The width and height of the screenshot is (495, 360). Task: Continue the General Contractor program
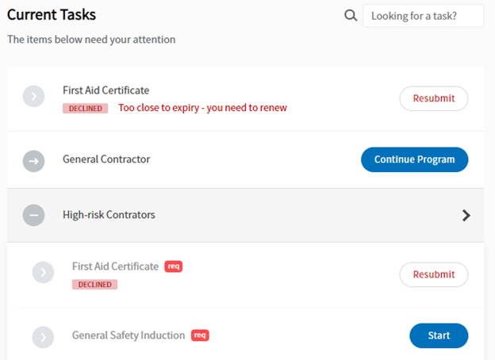click(415, 159)
